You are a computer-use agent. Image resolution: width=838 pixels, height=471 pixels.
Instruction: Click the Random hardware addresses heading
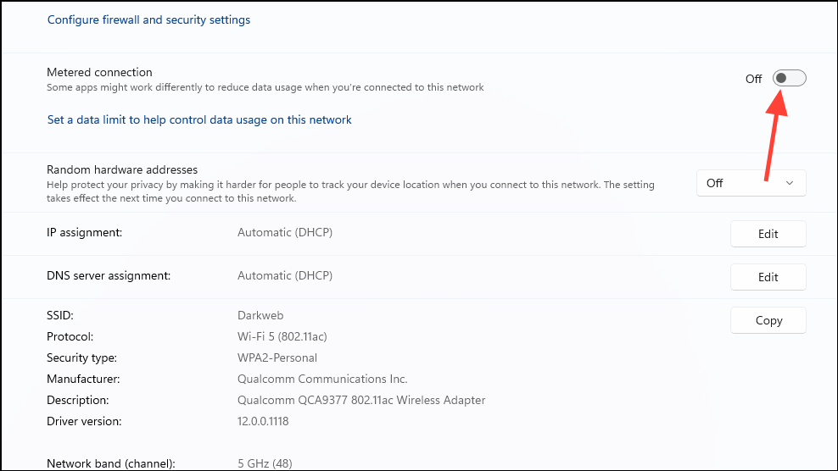pyautogui.click(x=122, y=169)
